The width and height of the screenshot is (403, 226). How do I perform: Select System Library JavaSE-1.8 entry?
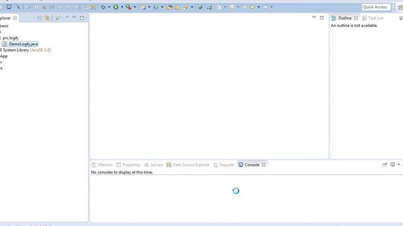(26, 50)
